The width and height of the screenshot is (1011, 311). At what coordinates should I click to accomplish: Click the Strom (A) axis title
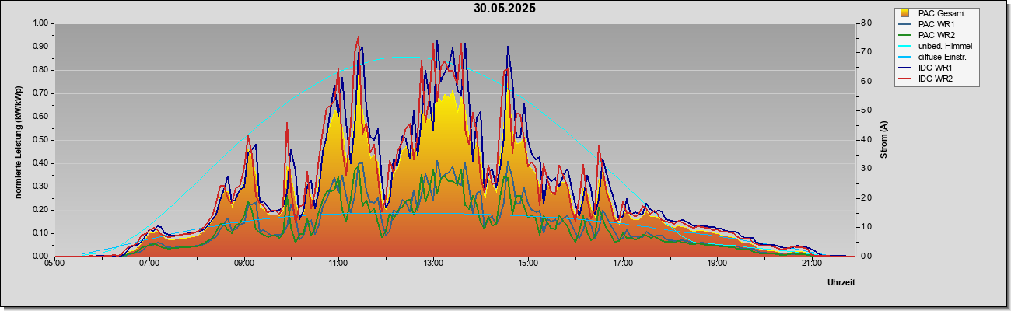pos(884,140)
